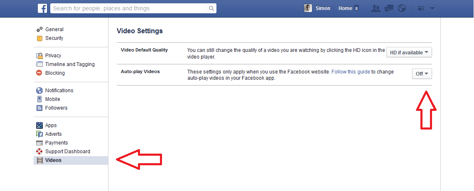The height and width of the screenshot is (191, 474).
Task: Go to Home in top bar
Action: 345,8
